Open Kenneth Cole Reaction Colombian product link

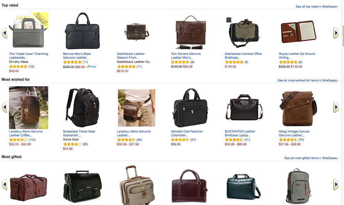coord(187,133)
